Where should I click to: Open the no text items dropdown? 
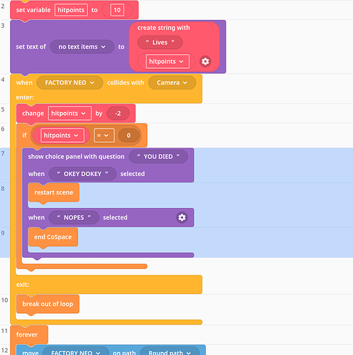click(x=82, y=47)
